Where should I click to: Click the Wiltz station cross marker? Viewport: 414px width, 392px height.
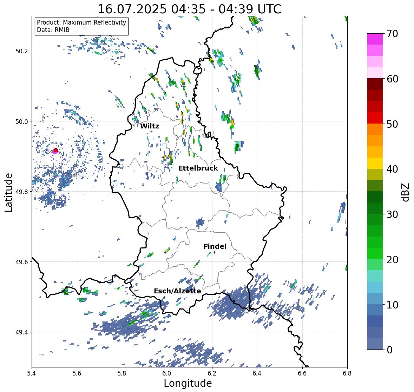click(x=151, y=132)
